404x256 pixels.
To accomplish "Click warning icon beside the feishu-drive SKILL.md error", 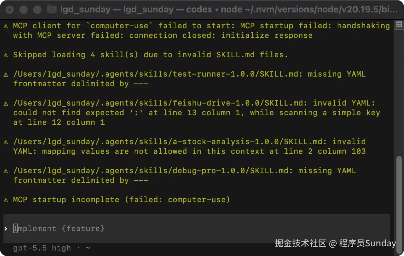I will (6, 104).
